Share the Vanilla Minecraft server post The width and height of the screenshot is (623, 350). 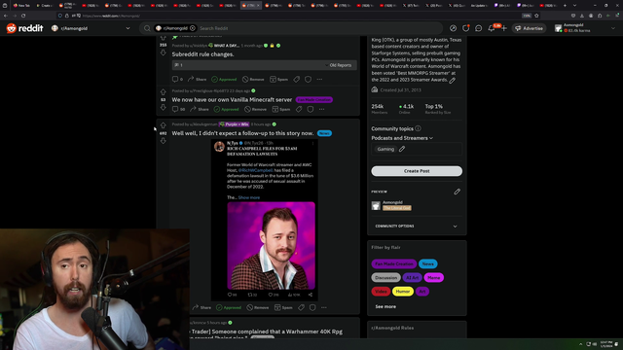199,109
